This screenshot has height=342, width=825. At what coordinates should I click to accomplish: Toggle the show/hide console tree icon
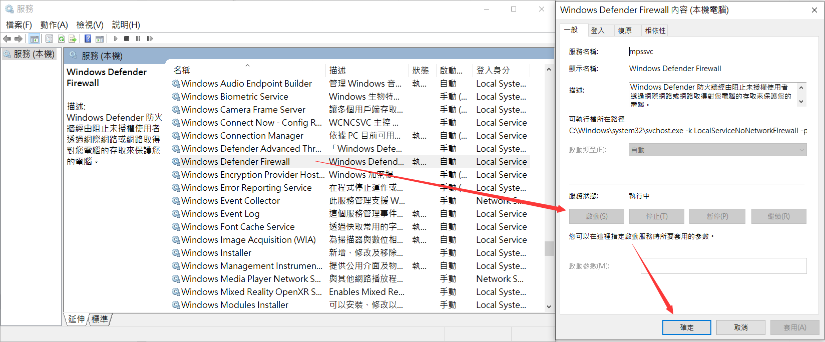(x=35, y=39)
